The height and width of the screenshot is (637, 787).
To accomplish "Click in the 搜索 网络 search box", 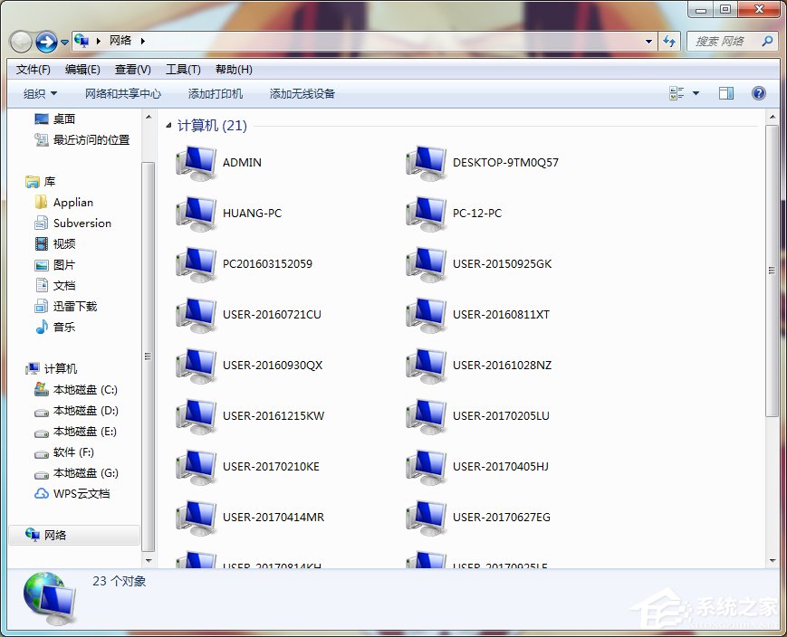I will (x=725, y=41).
